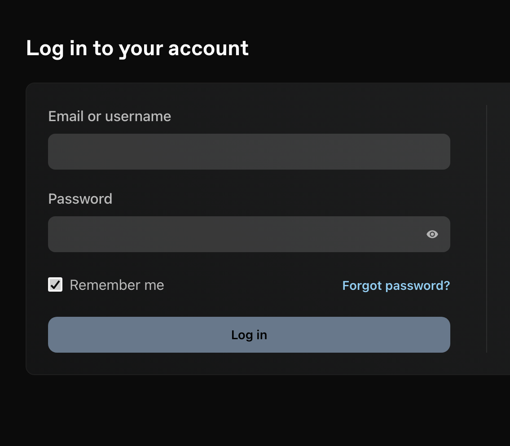This screenshot has height=446, width=510.
Task: Follow the blue Forgot password? hyperlink
Action: point(396,285)
